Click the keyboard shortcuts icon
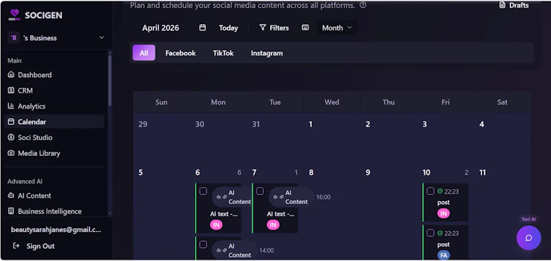The image size is (551, 261). point(305,27)
